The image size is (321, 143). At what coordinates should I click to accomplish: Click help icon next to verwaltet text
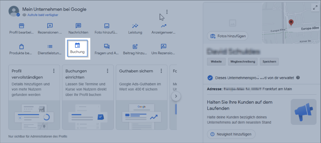tap(298, 78)
